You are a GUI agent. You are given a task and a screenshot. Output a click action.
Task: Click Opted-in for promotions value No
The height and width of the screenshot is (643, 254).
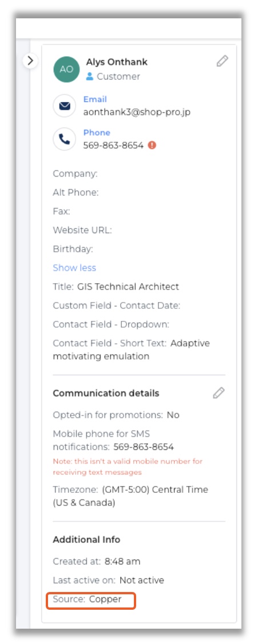173,415
